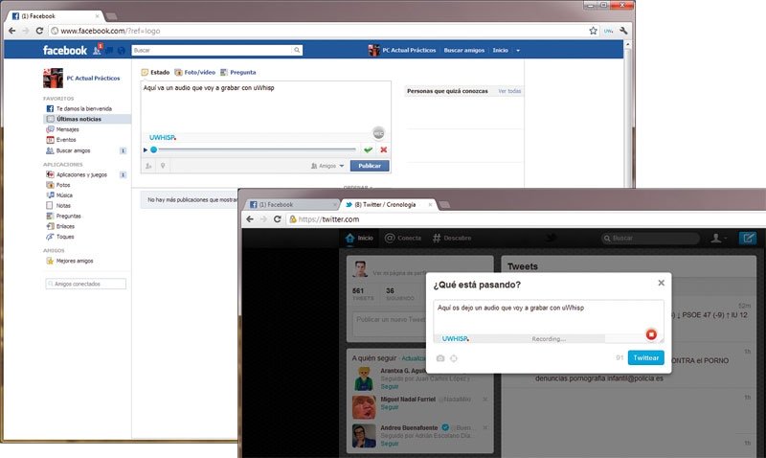Click the compose new tweet icon in Twitter bar
766x458 pixels.
748,238
